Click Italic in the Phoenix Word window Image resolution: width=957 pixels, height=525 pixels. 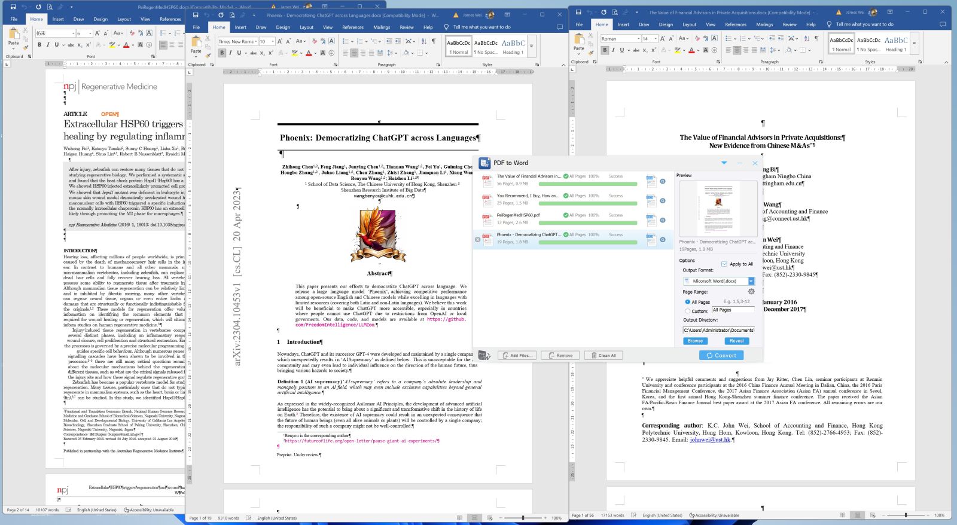(x=230, y=53)
